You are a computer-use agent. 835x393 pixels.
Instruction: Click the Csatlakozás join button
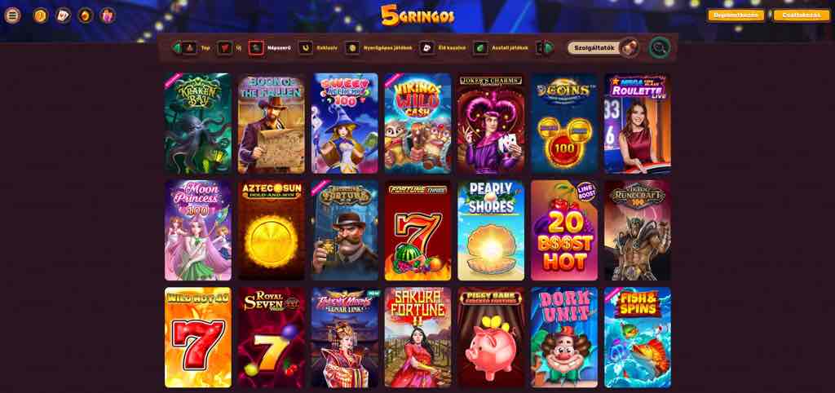pyautogui.click(x=802, y=15)
